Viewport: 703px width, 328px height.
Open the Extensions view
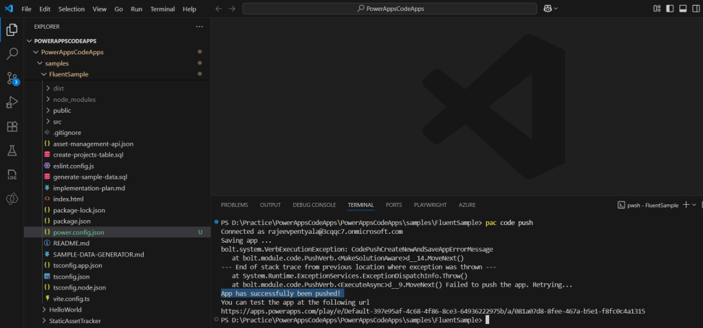coord(12,127)
